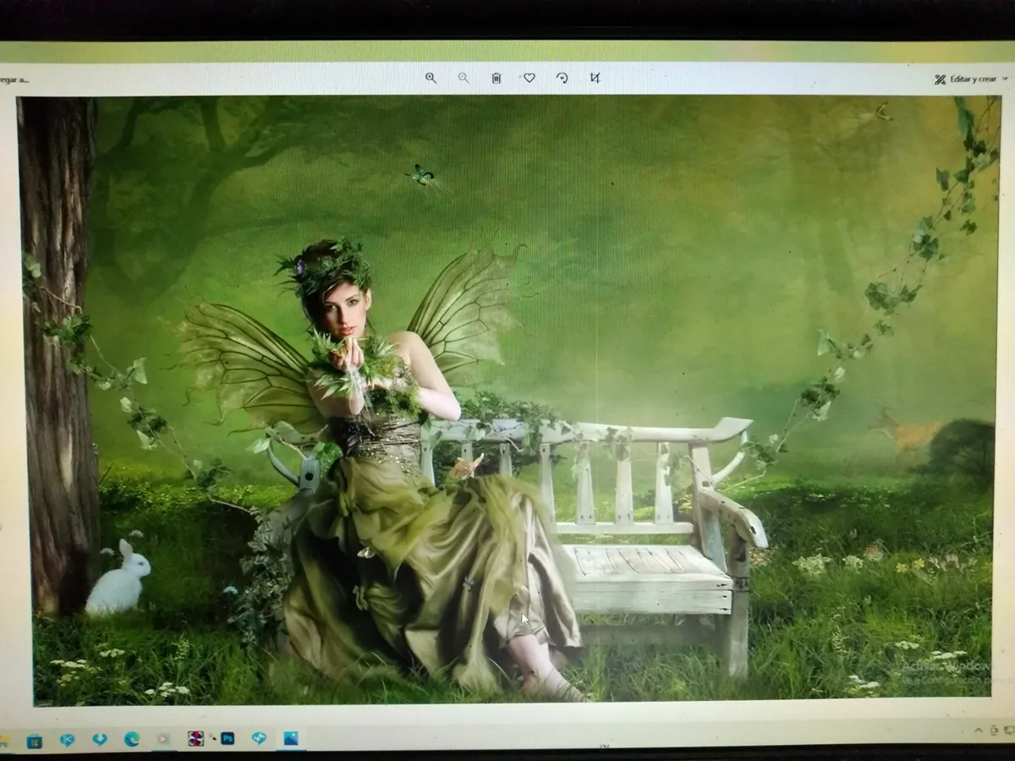Switch to the Photos app taskbar icon
The width and height of the screenshot is (1015, 761).
(291, 737)
